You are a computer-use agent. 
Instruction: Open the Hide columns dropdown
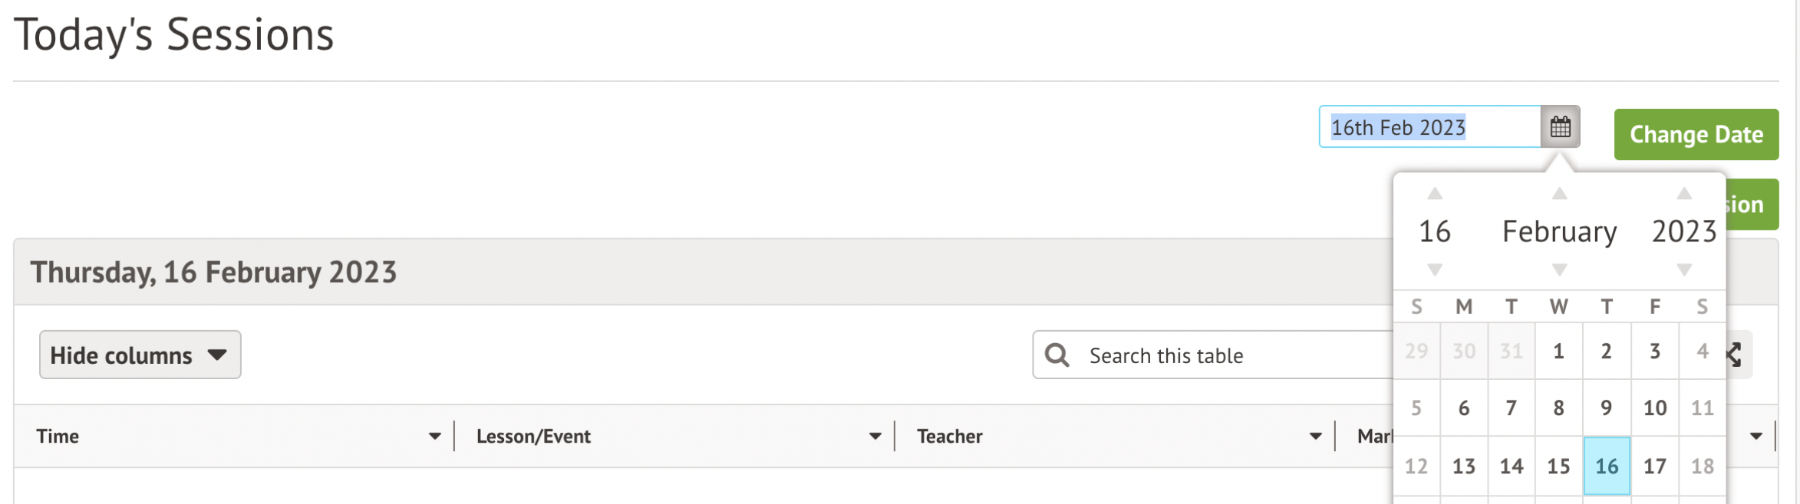click(x=140, y=355)
